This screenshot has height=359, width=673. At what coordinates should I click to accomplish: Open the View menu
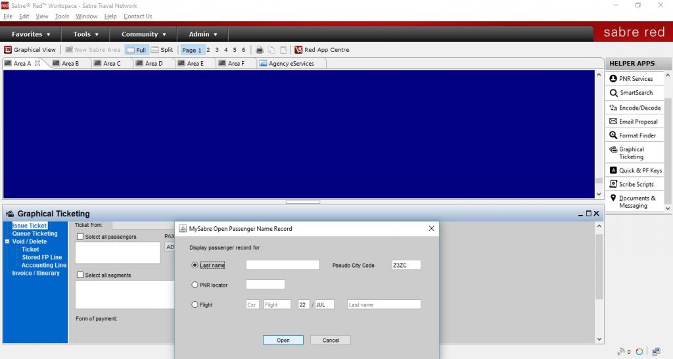42,16
